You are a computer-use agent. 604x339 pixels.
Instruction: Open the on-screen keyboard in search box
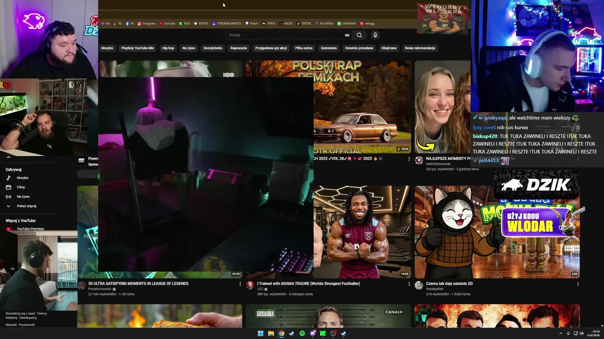(347, 35)
